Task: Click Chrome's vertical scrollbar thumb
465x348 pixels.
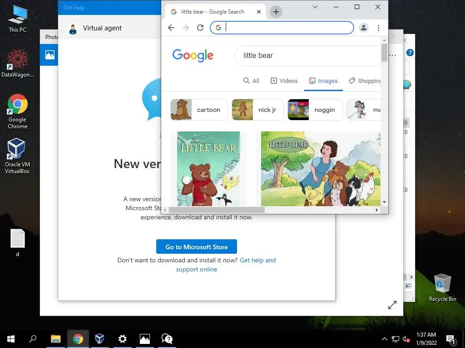Action: [384, 53]
